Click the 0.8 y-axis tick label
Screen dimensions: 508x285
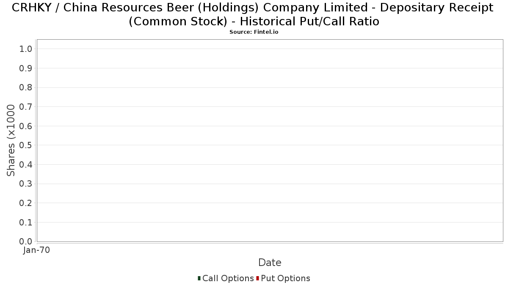26,87
